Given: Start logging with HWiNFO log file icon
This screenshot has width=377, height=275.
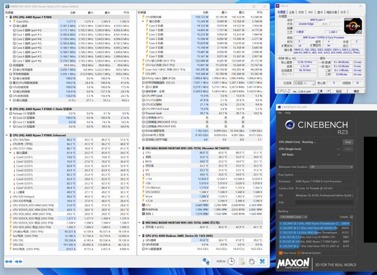Looking at the screenshot, I should pos(242,261).
